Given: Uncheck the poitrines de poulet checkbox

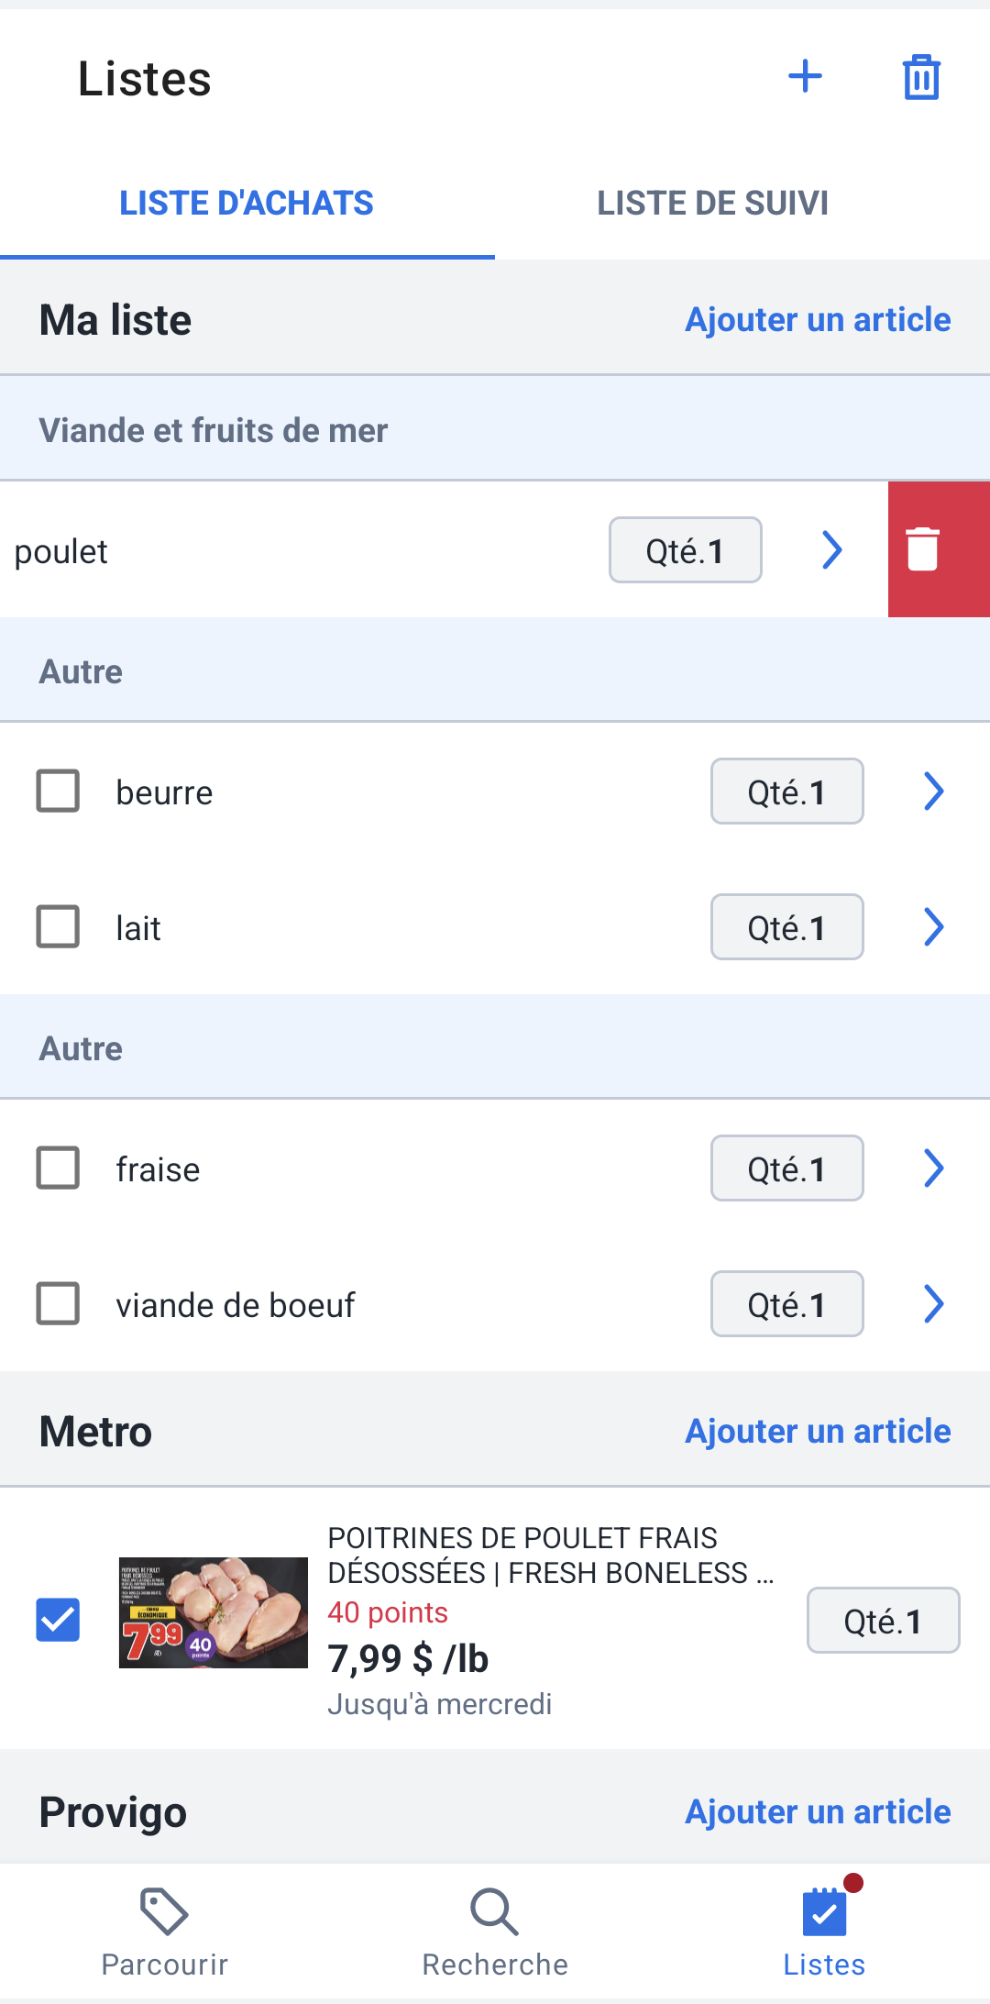Looking at the screenshot, I should (x=58, y=1620).
